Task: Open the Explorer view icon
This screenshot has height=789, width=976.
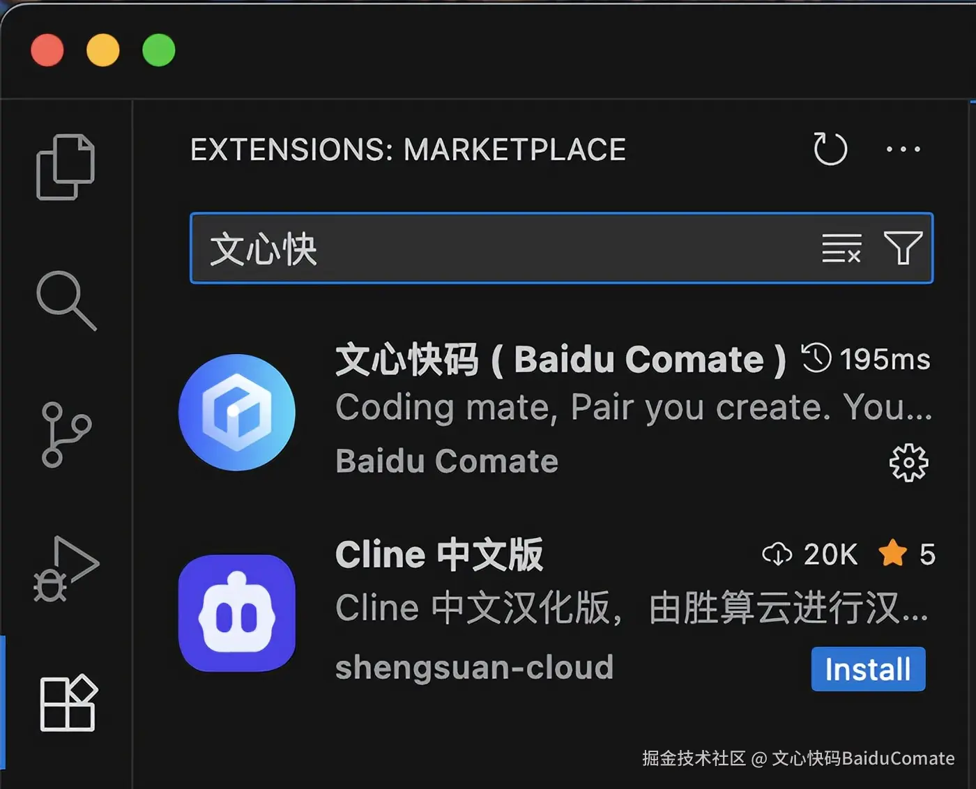Action: point(66,167)
